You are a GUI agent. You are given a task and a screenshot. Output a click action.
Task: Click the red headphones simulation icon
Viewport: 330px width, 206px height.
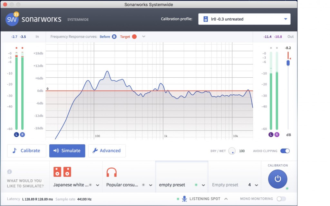[112, 172]
